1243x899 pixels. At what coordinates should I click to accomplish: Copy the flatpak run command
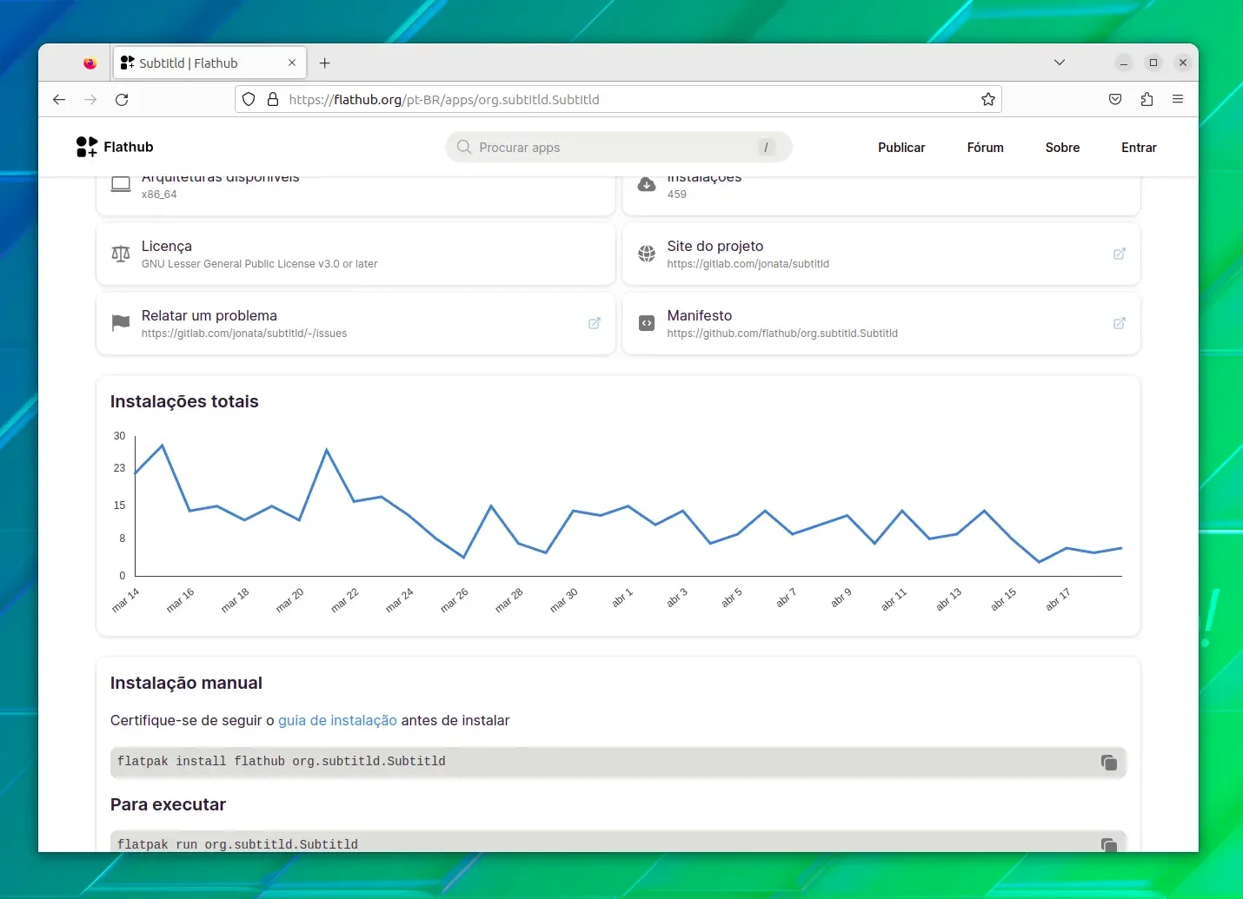click(1109, 844)
